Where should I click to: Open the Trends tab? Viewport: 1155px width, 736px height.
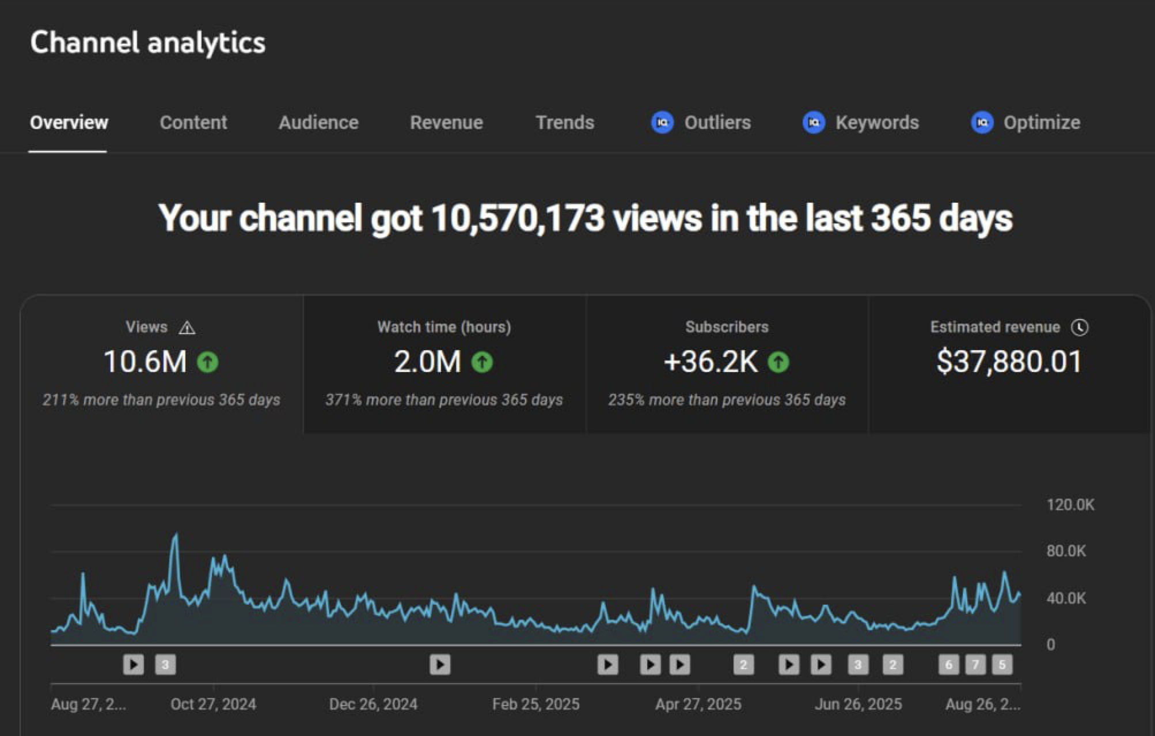[564, 123]
